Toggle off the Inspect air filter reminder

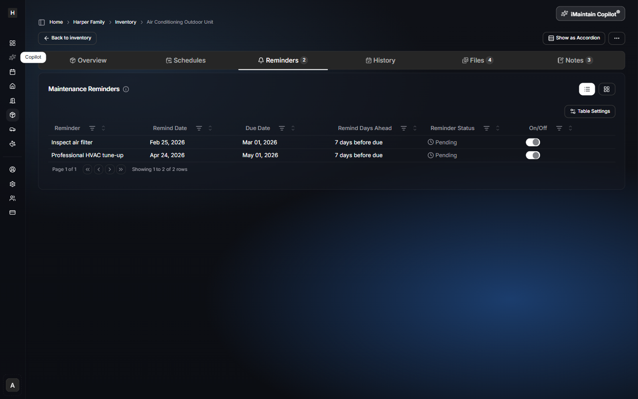coord(533,142)
